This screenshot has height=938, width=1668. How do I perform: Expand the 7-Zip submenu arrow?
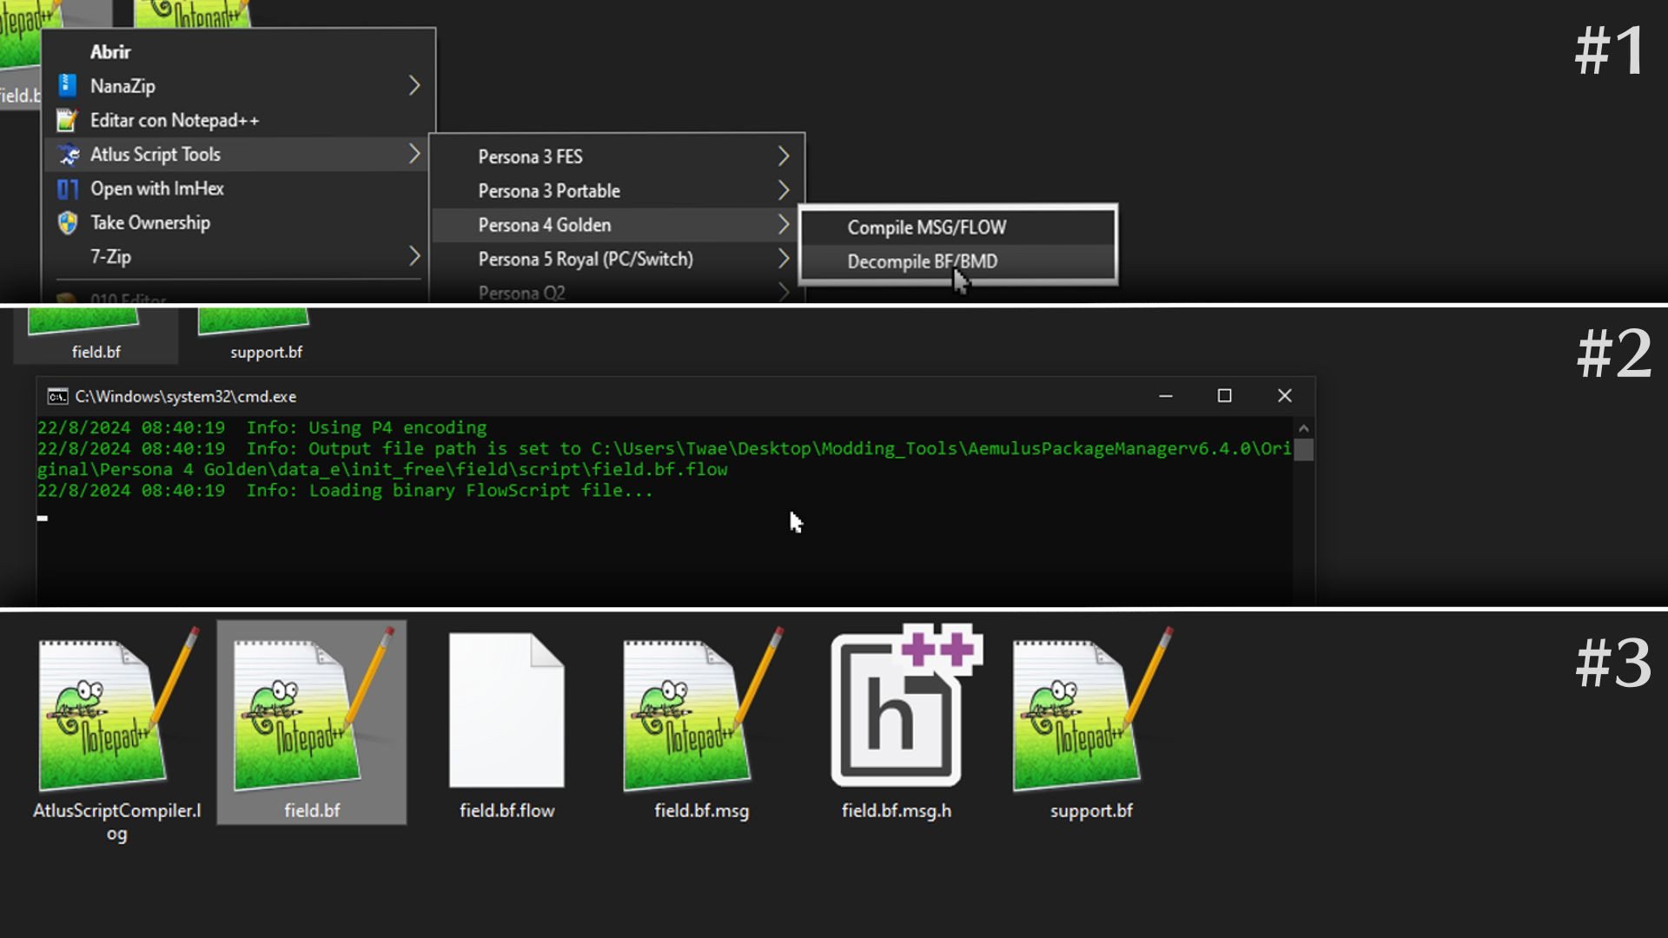(415, 256)
